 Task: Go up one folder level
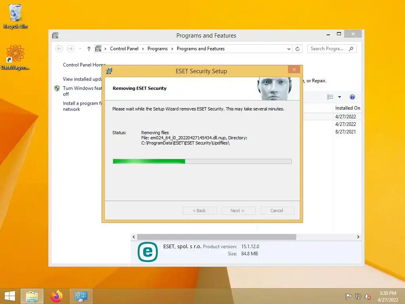tap(89, 49)
